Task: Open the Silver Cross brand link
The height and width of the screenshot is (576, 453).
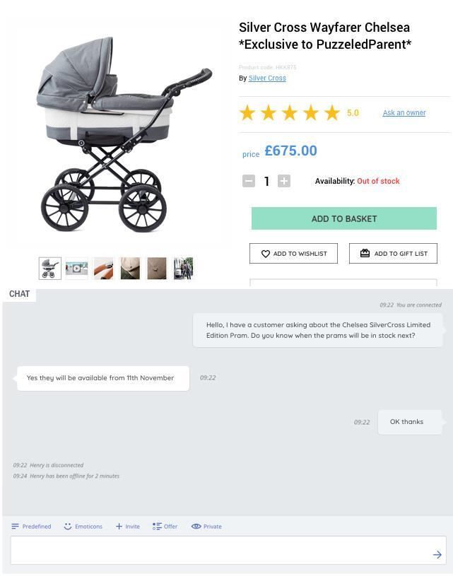Action: pos(267,78)
